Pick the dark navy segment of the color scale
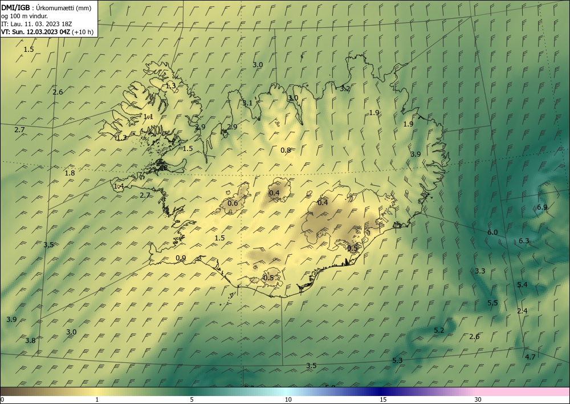Viewport: 570px width, 404px height. click(x=380, y=391)
